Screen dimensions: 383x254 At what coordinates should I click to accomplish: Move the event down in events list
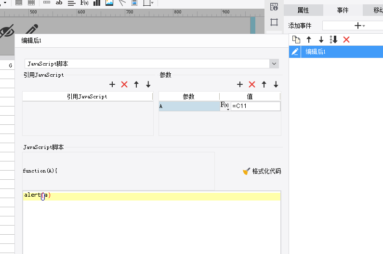click(321, 40)
